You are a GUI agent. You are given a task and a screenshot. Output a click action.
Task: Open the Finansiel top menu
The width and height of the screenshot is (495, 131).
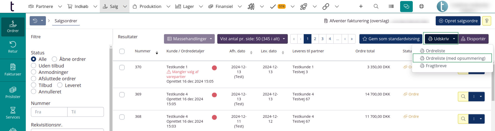[x=220, y=6]
